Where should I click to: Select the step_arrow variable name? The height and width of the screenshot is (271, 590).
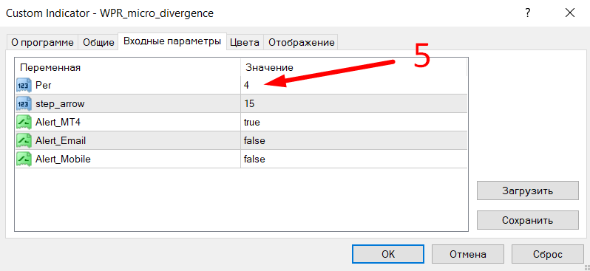[x=60, y=104]
